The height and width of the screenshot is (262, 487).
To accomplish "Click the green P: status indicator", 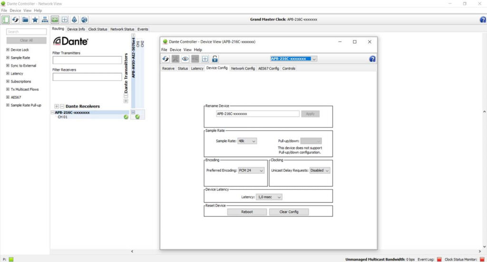I will [11, 259].
